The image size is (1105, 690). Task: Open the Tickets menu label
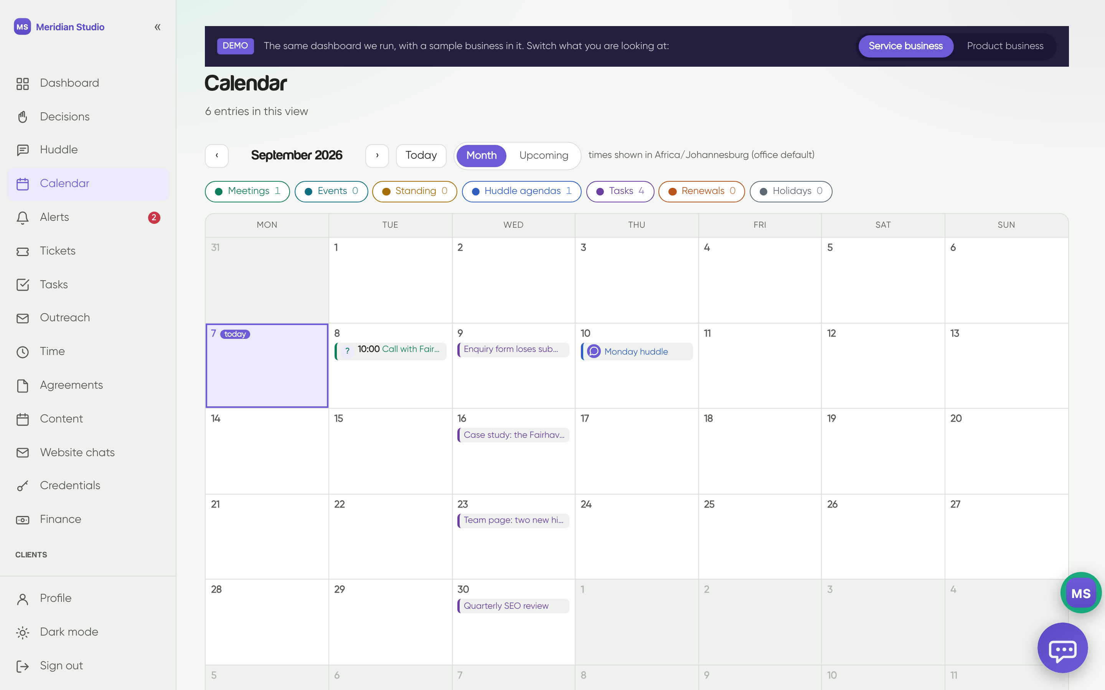click(x=58, y=251)
